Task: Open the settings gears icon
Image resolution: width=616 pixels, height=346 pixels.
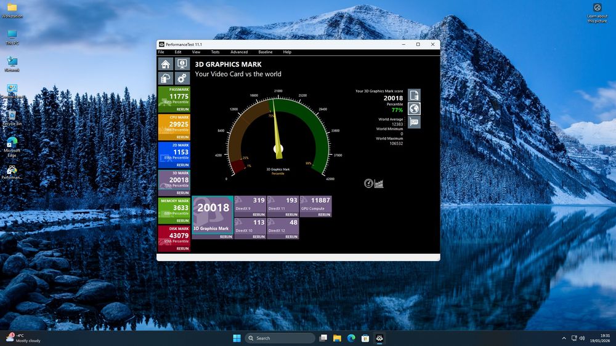Action: click(182, 79)
